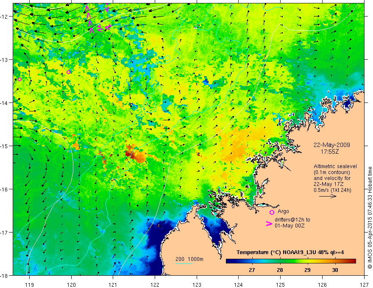This screenshot has height=288, width=373.
Task: Click the 'Altimetric sealevel' label
Action: [x=335, y=166]
